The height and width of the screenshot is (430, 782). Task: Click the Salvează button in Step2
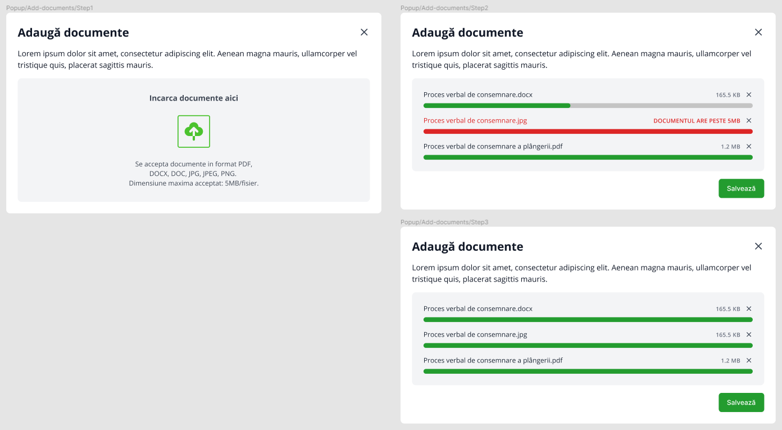[x=741, y=188]
